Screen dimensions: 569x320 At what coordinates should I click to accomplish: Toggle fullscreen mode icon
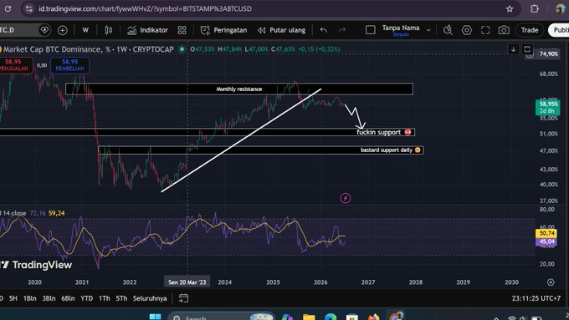485,30
